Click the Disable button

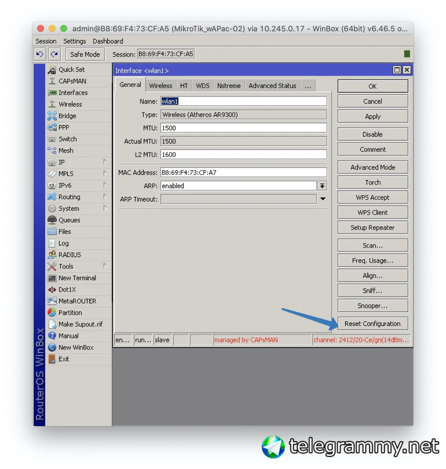[x=373, y=134]
